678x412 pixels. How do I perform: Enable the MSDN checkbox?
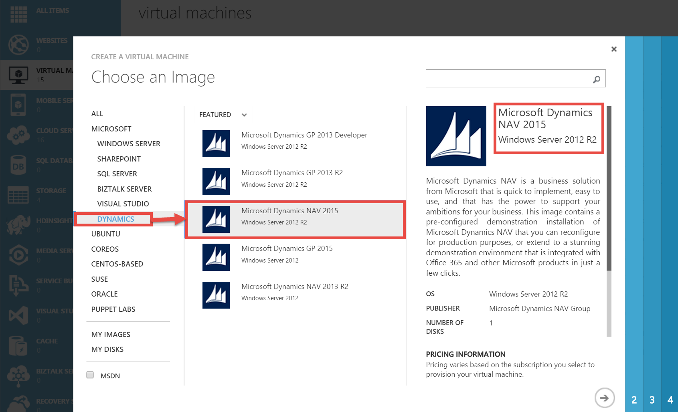[x=90, y=375]
